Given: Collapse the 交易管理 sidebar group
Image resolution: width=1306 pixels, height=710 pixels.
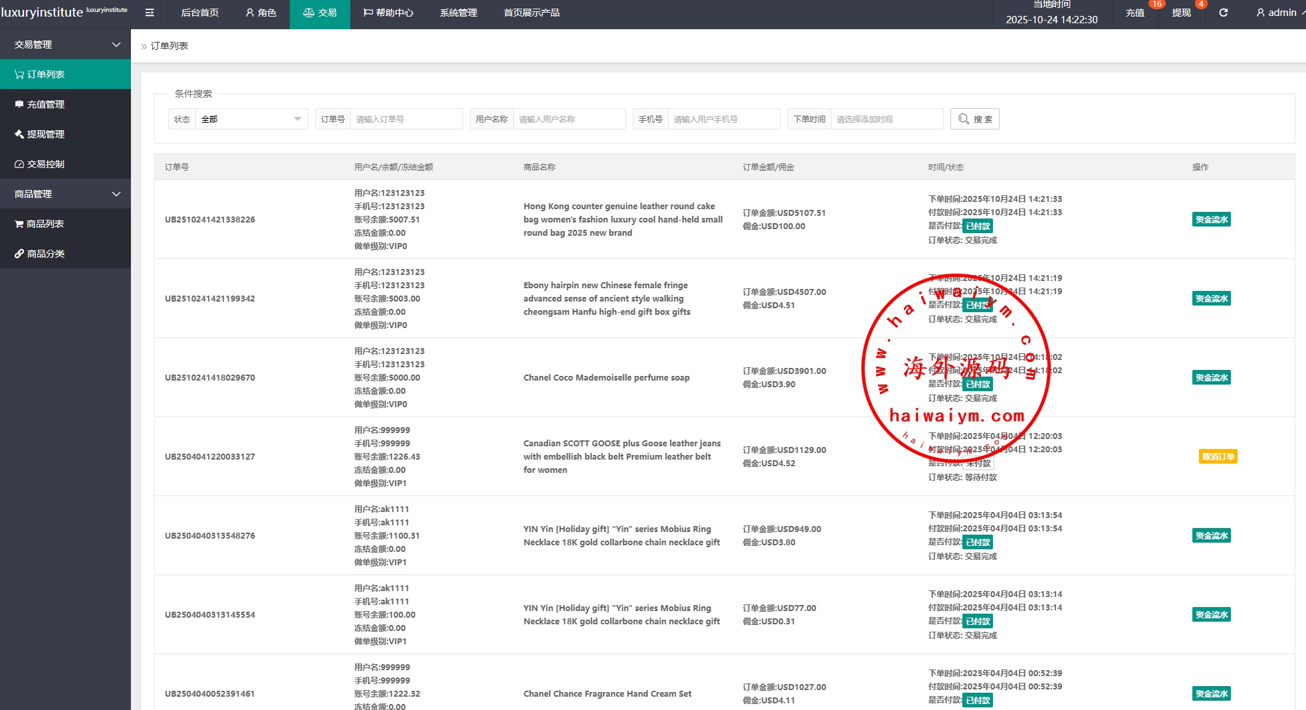Looking at the screenshot, I should pos(65,44).
